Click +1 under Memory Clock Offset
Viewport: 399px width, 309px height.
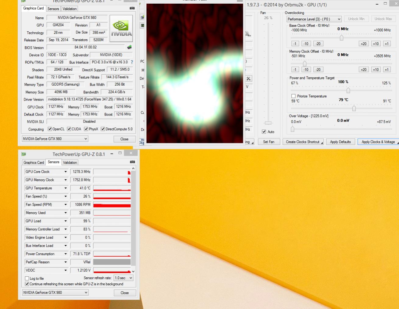(x=387, y=69)
